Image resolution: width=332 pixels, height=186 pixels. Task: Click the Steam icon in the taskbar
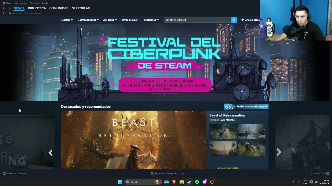click(189, 182)
